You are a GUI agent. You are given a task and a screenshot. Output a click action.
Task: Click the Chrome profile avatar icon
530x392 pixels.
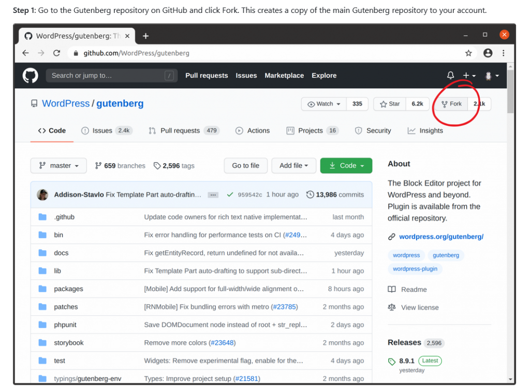tap(488, 53)
